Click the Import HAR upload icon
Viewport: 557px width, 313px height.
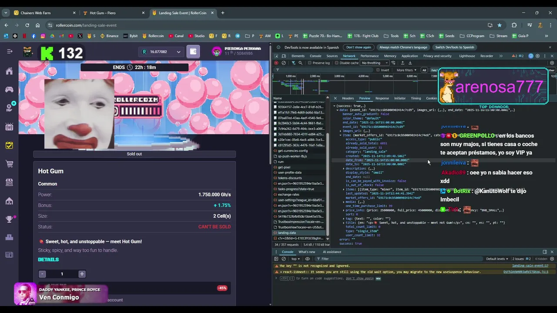pos(403,63)
